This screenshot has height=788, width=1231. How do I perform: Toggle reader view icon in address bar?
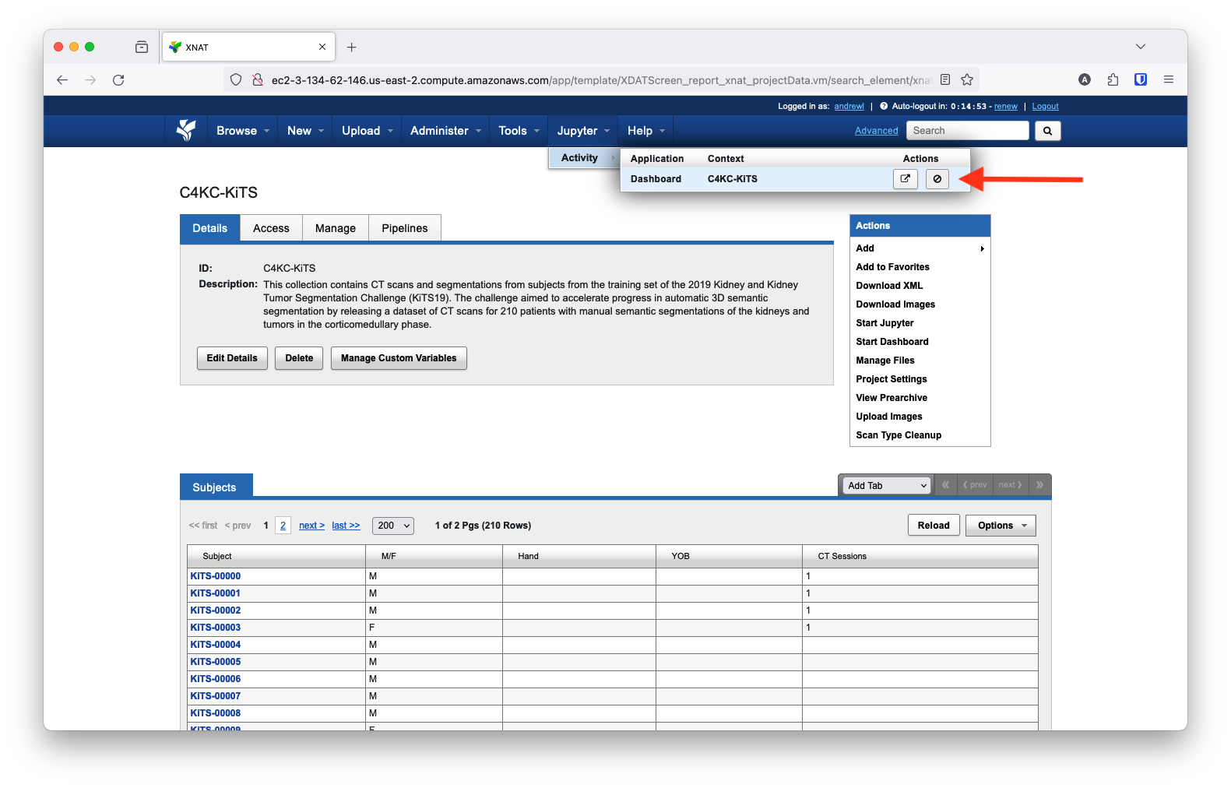[x=945, y=79]
